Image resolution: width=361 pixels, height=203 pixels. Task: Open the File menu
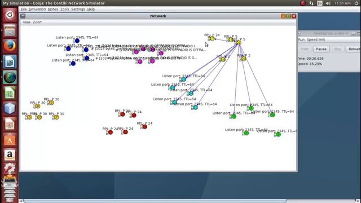(24, 9)
